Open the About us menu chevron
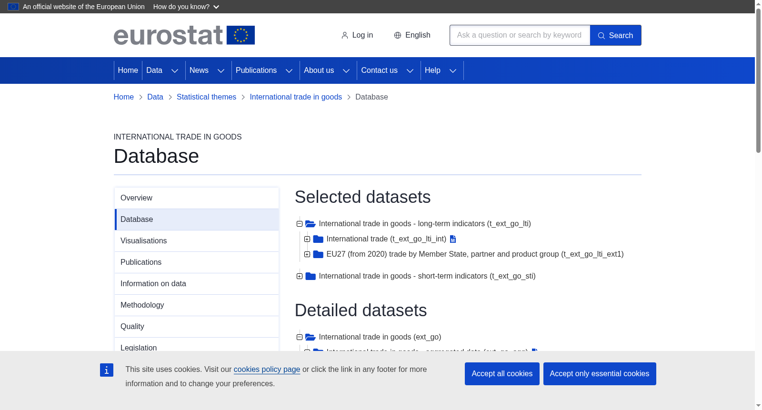The image size is (762, 410). click(x=346, y=70)
